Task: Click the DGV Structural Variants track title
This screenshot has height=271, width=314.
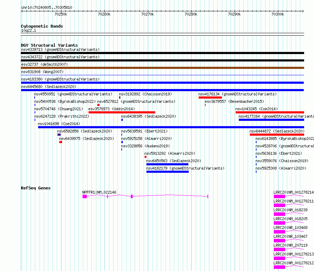Action: [x=49, y=45]
